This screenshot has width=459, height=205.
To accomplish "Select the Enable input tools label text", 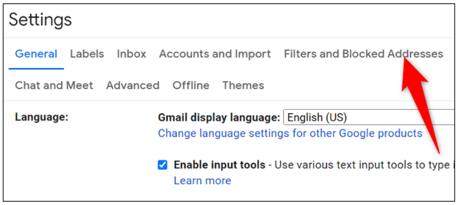I will pyautogui.click(x=219, y=166).
